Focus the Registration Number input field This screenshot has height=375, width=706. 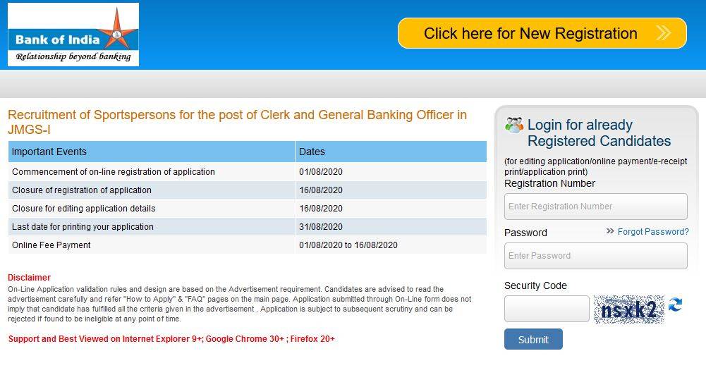(596, 207)
